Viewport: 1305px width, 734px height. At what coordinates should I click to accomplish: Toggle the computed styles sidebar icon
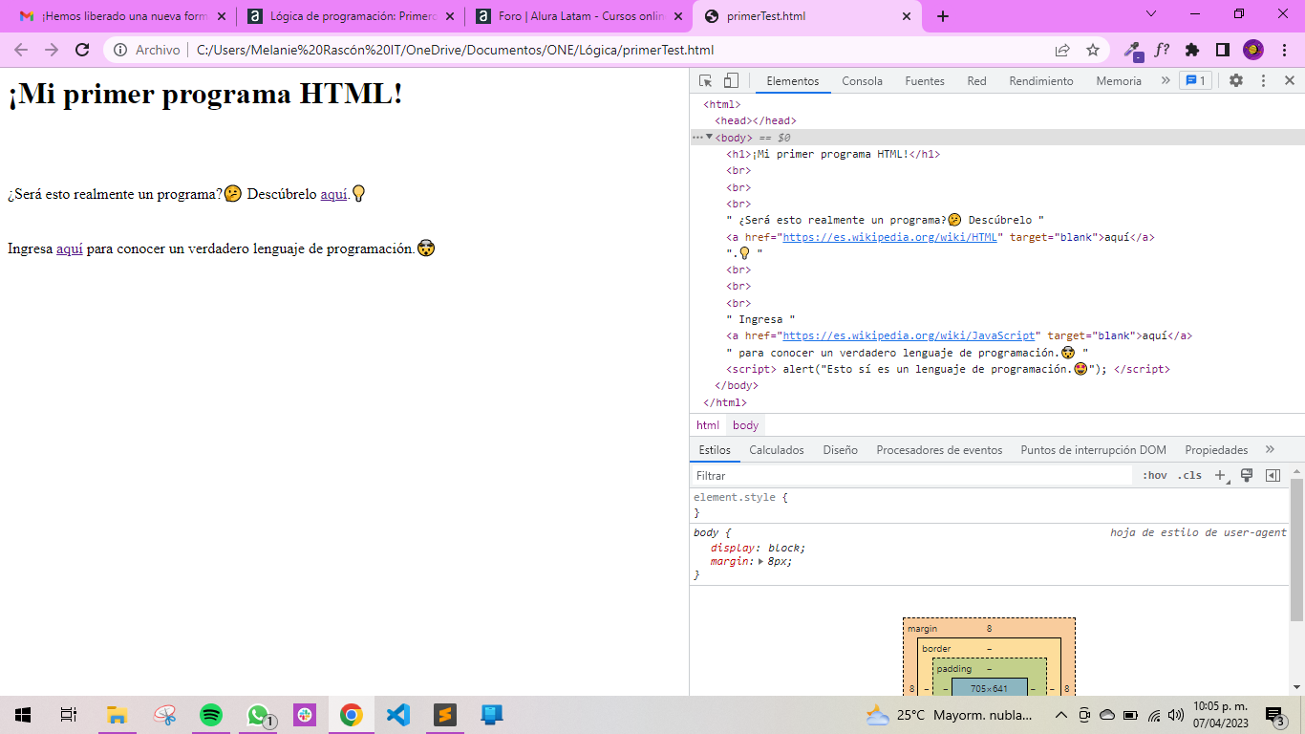[1273, 476]
